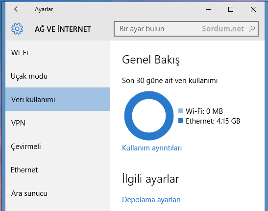Click the 'Ethernet: 4.15 GB' usage text
Screen dimensions: 268x211
[213, 121]
